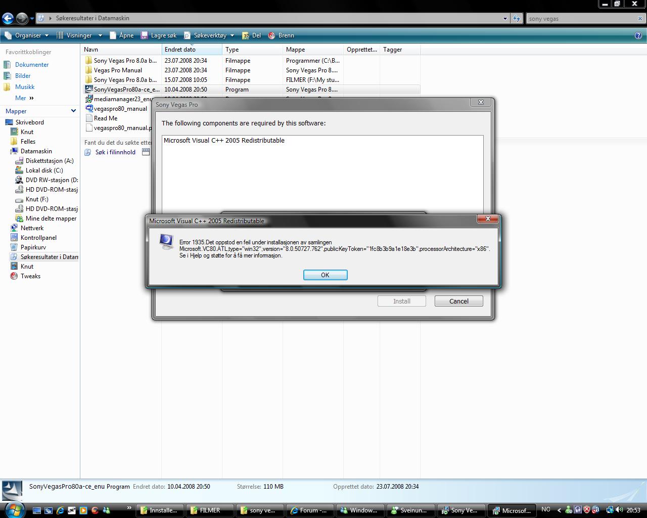Viewport: 647px width, 518px height.
Task: Click Show Desktop quick launch icon
Action: click(37, 510)
